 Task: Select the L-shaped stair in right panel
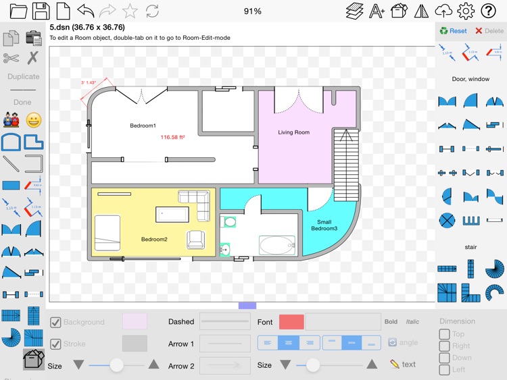(470, 293)
